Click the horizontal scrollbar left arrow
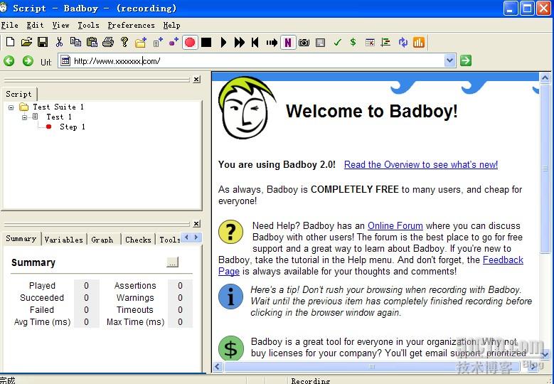Viewport: 554px width, 384px height. 218,366
